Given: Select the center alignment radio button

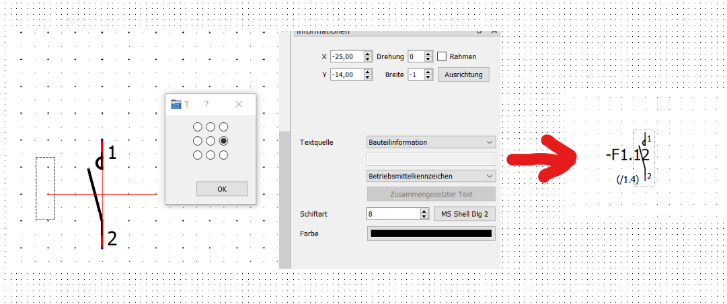Looking at the screenshot, I should tap(211, 141).
